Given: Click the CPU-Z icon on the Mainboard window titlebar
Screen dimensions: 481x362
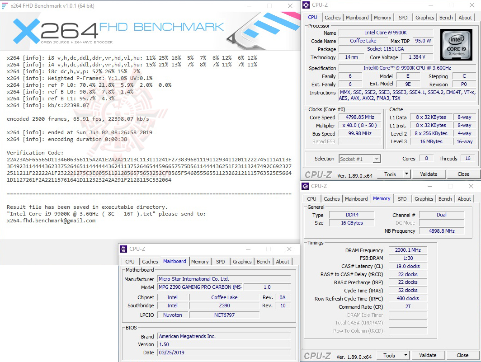Looking at the screenshot, I should (123, 249).
